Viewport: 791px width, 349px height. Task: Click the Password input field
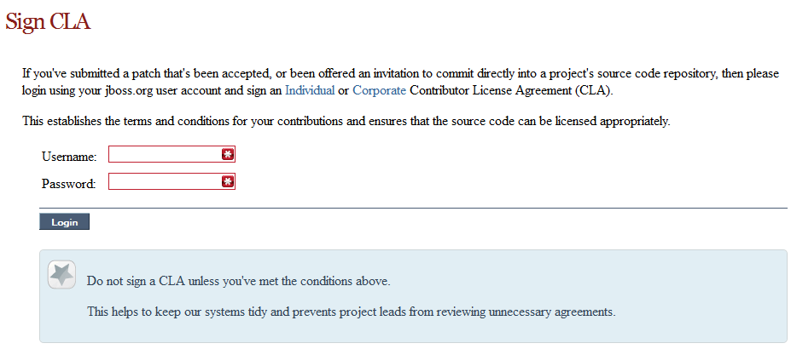(165, 181)
